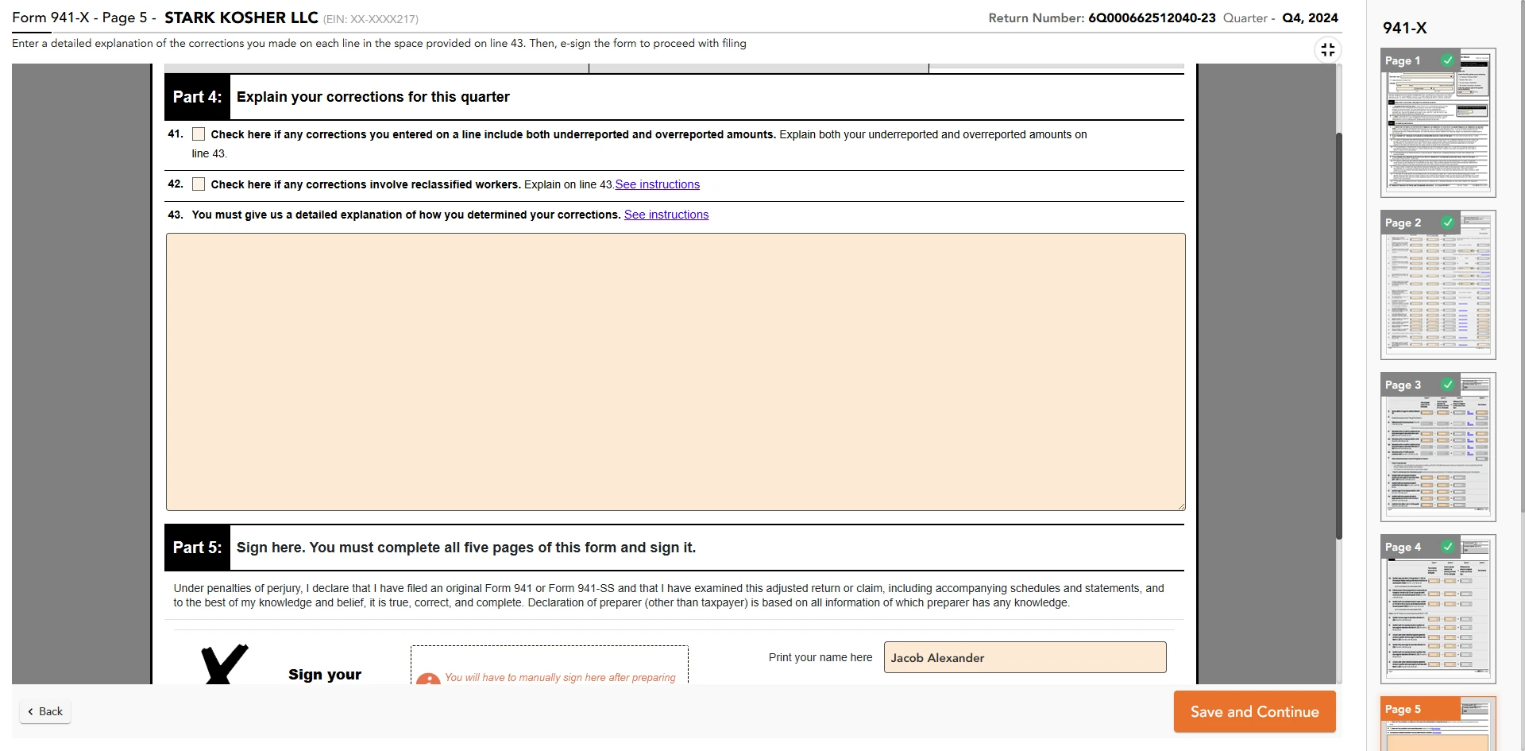Click Save and Continue button
This screenshot has width=1525, height=751.
tap(1254, 711)
